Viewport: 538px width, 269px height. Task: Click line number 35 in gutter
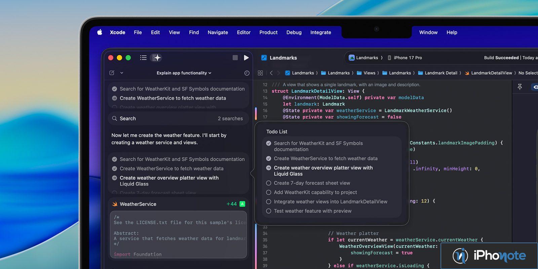265,240
